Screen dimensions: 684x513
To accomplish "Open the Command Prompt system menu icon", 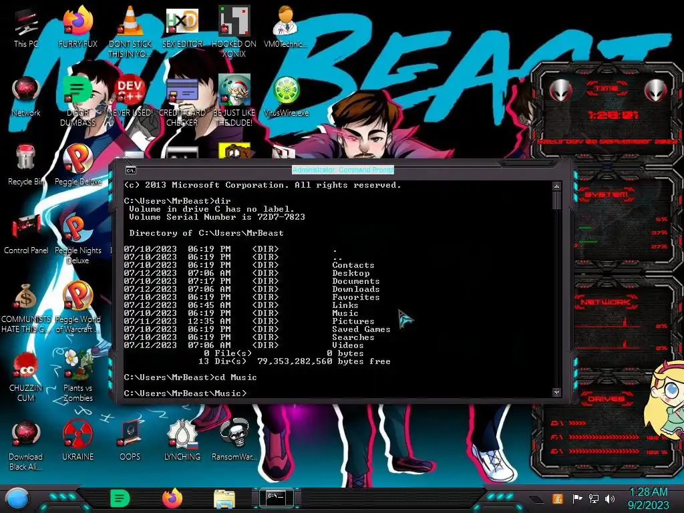I will [x=130, y=170].
